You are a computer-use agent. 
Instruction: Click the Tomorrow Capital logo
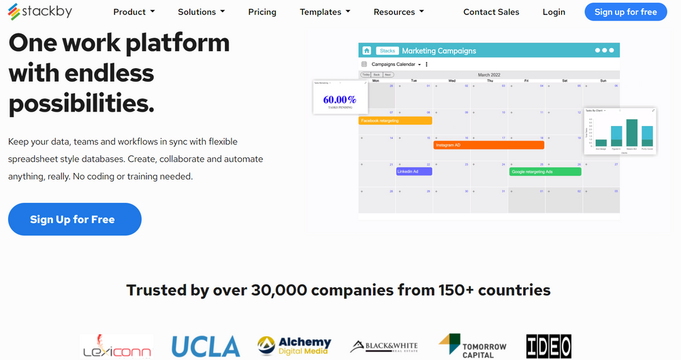[x=473, y=346]
